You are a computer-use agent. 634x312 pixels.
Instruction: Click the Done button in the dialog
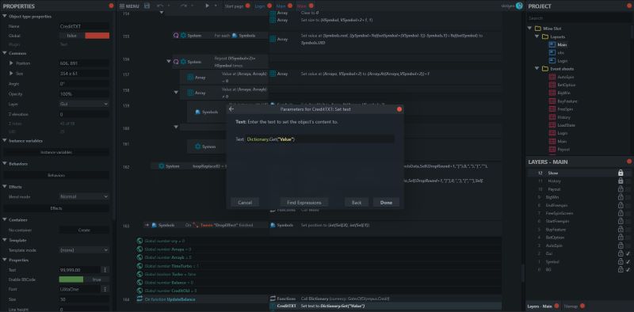tap(386, 203)
